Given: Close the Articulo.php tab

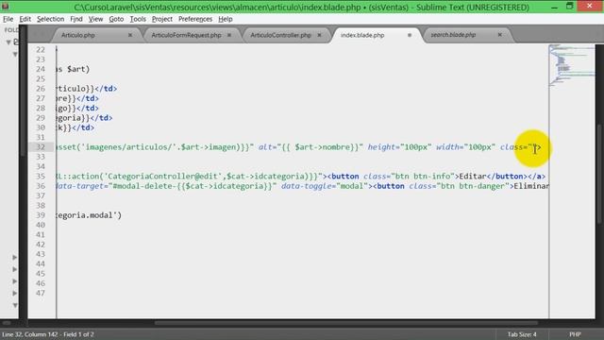Looking at the screenshot, I should click(x=130, y=35).
